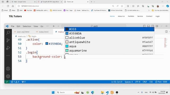Click .login in the breadcrumb
Screen dimensions: 170x95
pos(33,36)
